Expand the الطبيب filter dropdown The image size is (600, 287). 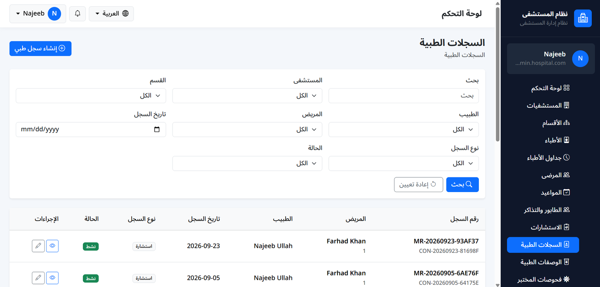click(403, 129)
